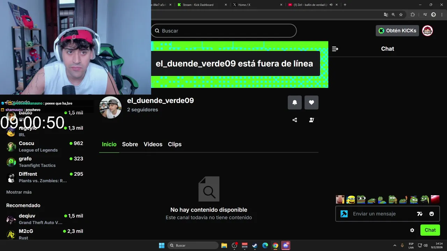This screenshot has height=251, width=447.
Task: Switch to the Videos tab
Action: (x=153, y=144)
